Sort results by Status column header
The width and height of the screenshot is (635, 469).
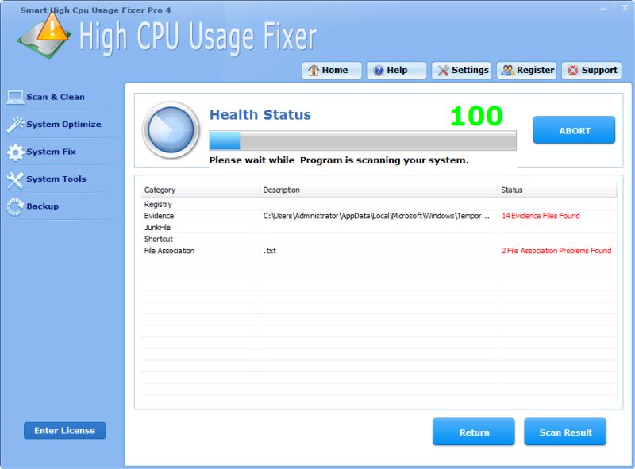pos(556,190)
